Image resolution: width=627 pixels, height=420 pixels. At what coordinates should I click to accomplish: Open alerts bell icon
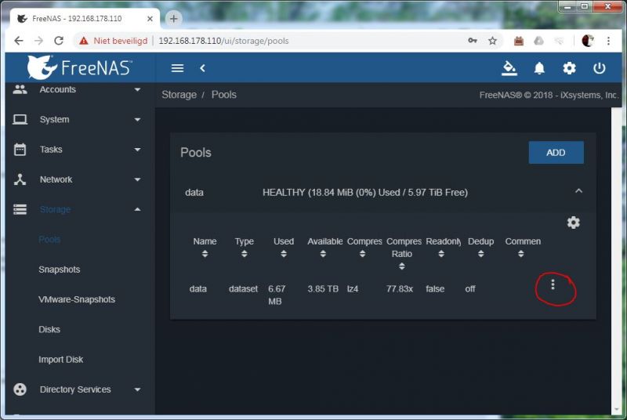click(x=539, y=68)
